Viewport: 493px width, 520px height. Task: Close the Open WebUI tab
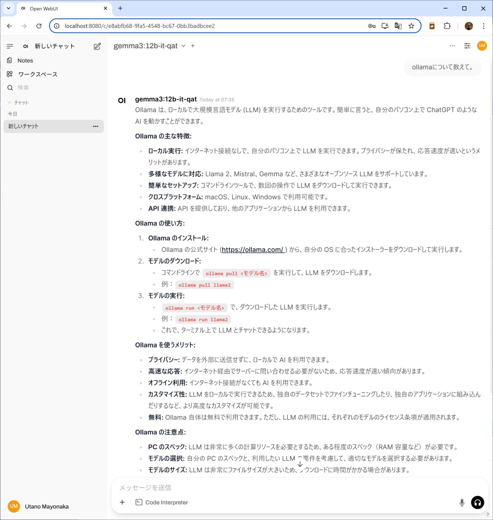click(x=106, y=8)
